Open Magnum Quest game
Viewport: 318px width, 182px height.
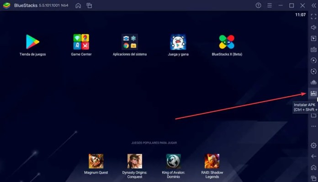point(96,161)
